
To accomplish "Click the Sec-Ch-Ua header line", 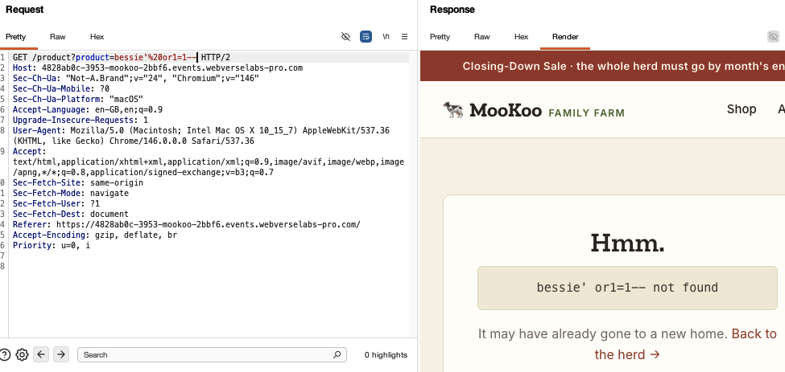I will (x=136, y=79).
